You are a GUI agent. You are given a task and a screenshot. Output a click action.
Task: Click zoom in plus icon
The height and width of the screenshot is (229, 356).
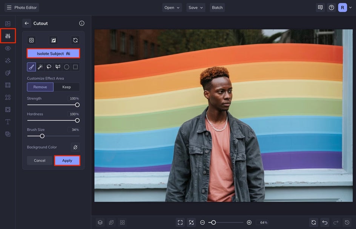[249, 223]
